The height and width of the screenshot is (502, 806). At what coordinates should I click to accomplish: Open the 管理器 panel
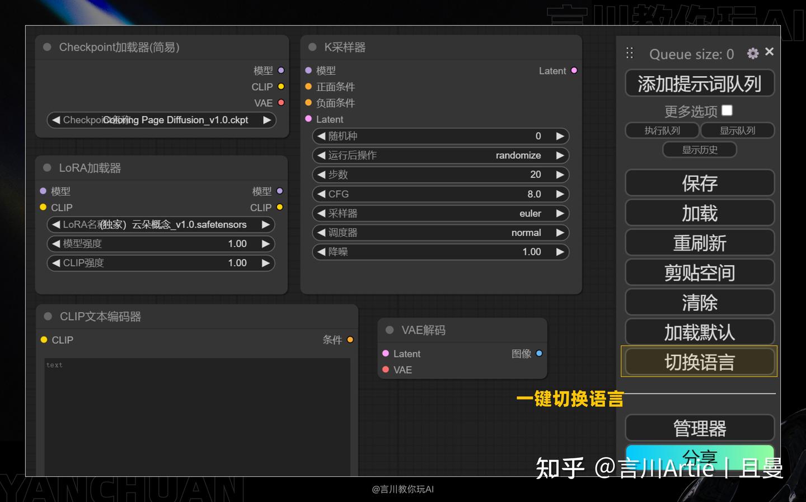699,428
